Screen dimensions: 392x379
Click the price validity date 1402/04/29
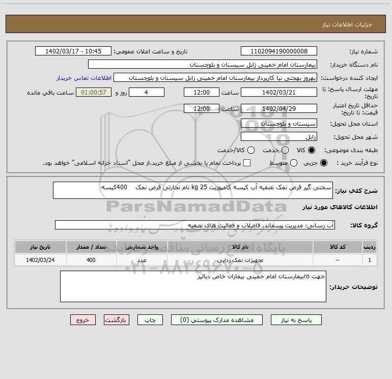279,108
